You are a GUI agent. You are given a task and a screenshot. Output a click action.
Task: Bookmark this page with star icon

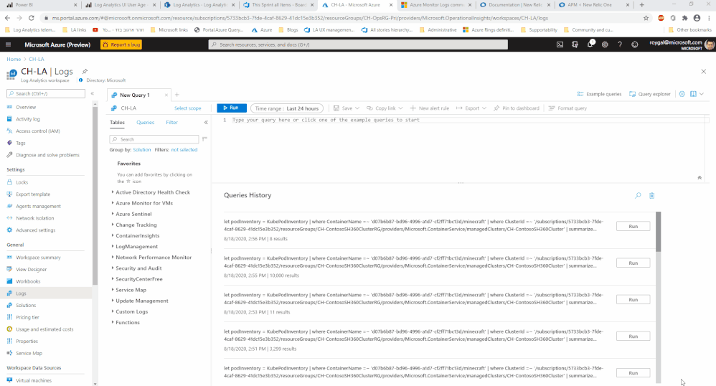click(646, 18)
